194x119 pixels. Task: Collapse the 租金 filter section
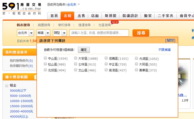[6, 85]
